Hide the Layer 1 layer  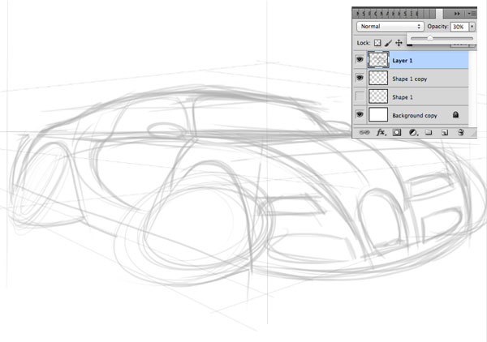tap(360, 59)
